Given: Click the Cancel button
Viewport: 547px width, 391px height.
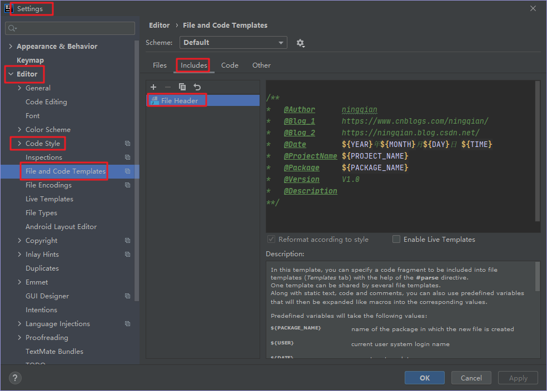Looking at the screenshot, I should (471, 378).
